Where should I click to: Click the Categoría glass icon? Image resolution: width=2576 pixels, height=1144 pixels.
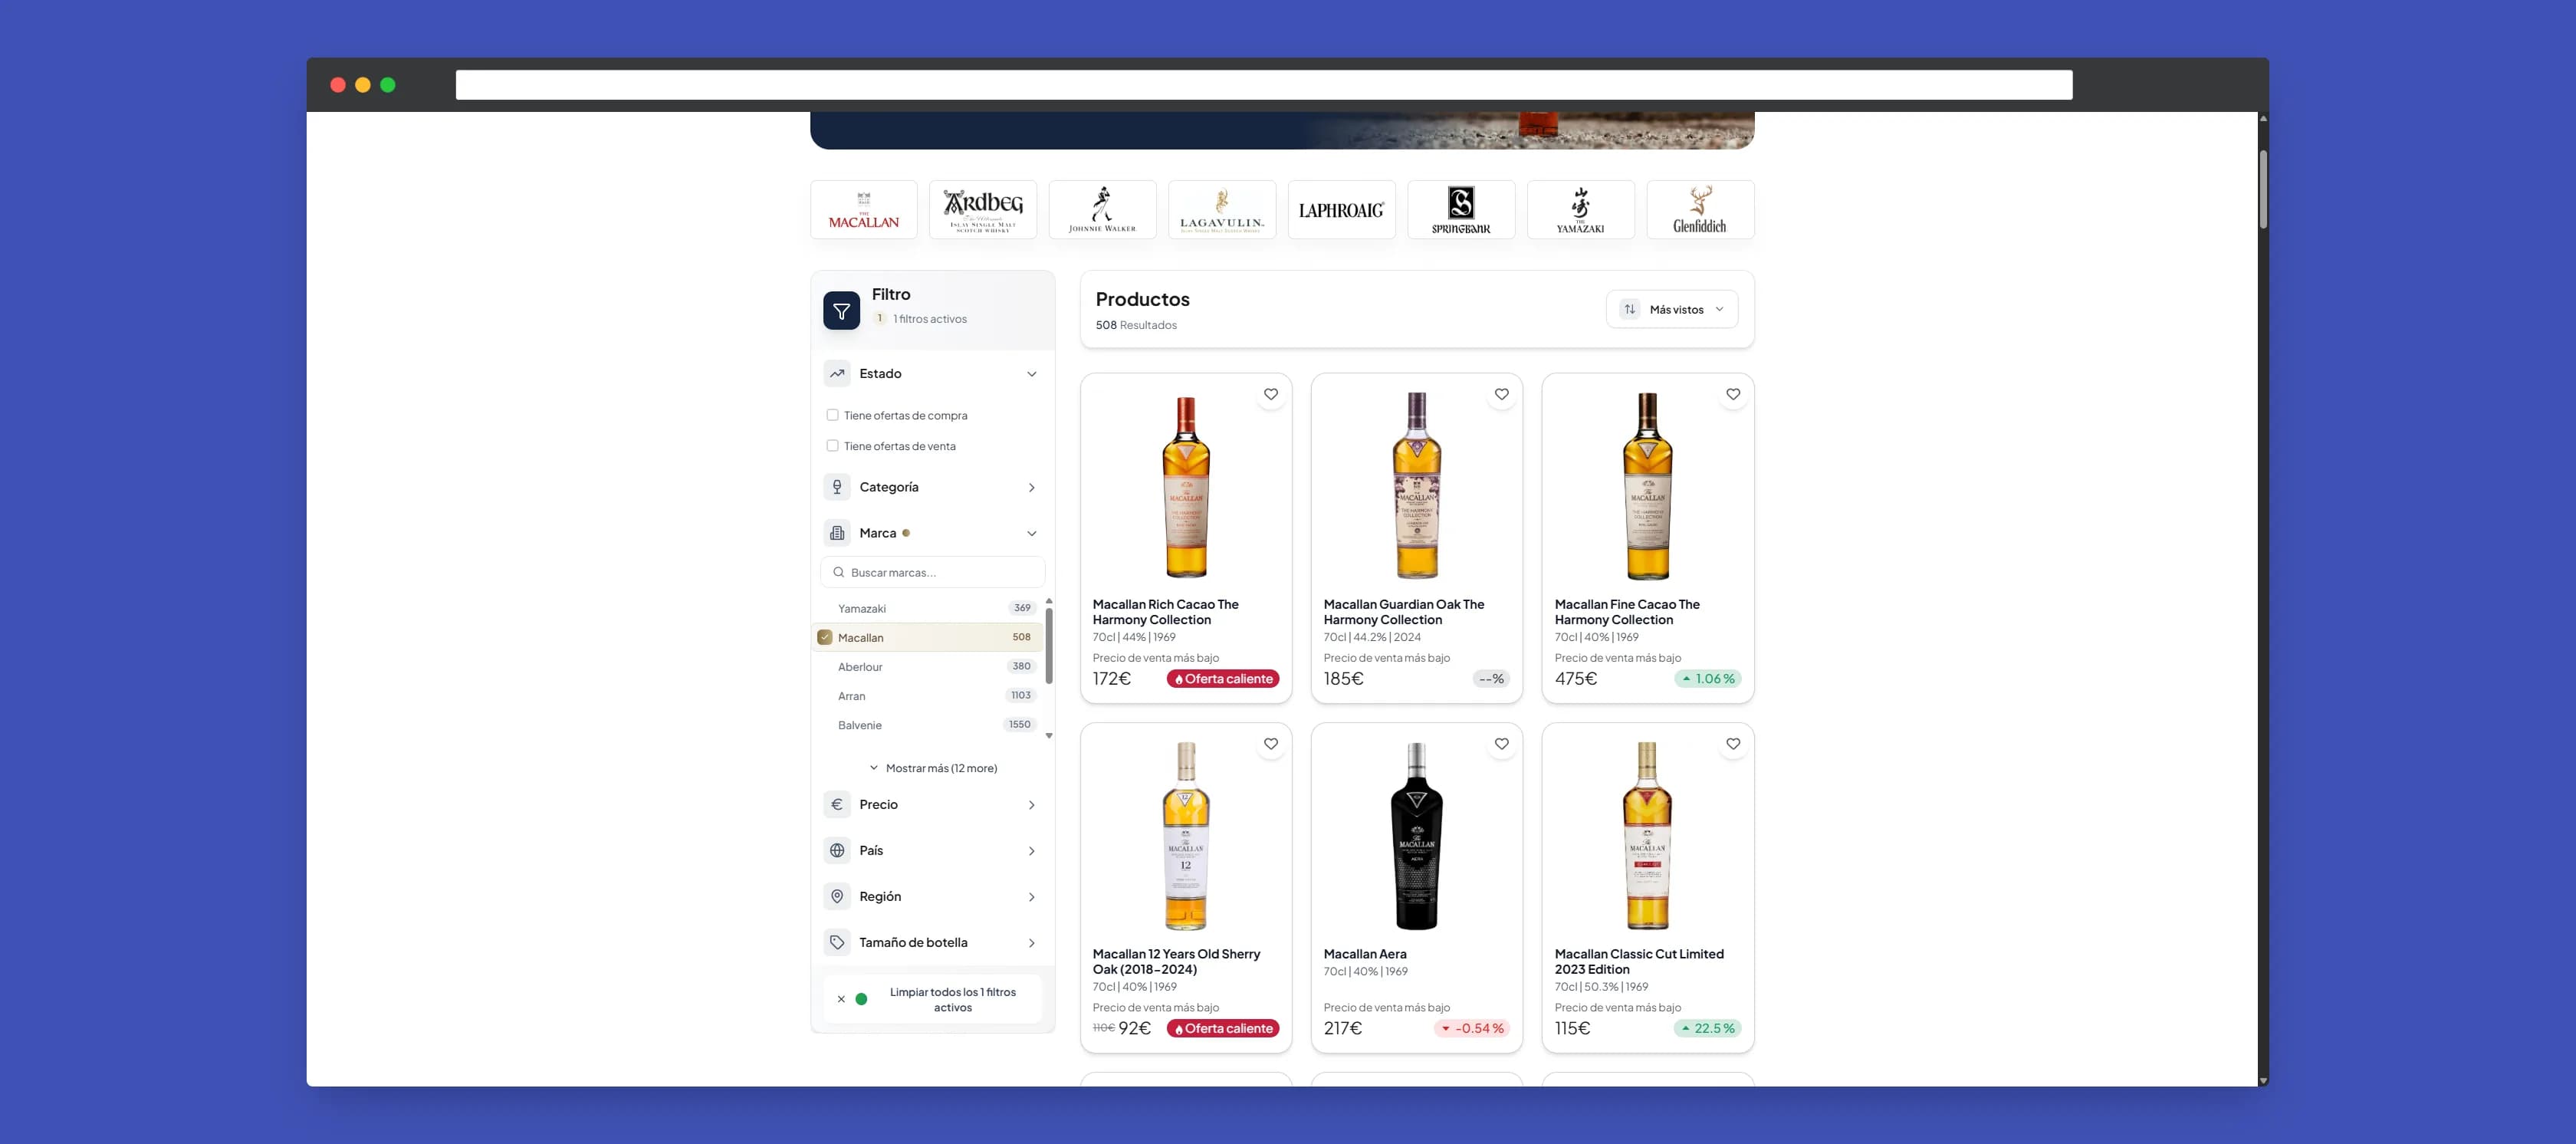point(837,487)
